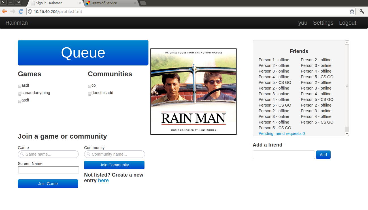
Task: Tick the asdf checkbox below canaddanything
Action: (x=20, y=101)
